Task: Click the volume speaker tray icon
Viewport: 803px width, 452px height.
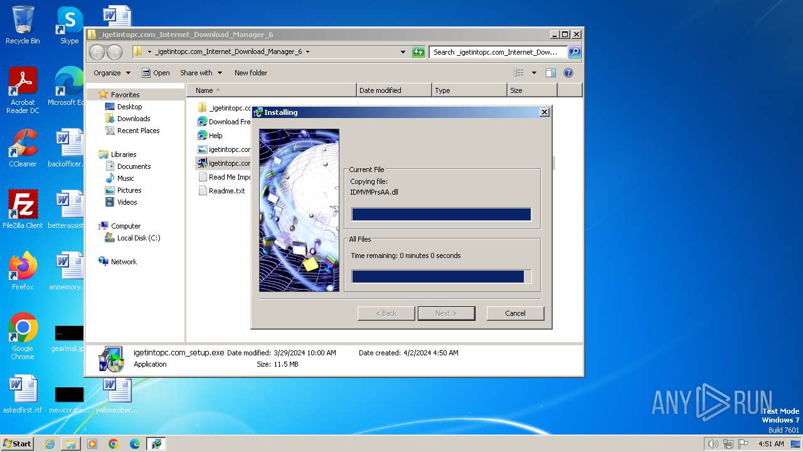Action: coord(713,444)
